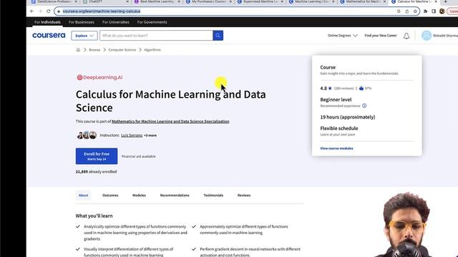The image size is (458, 257).
Task: Open instructor Luis Serrano link
Action: [132, 136]
